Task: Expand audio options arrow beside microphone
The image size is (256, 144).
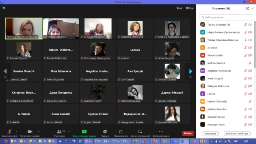Action: click(17, 132)
